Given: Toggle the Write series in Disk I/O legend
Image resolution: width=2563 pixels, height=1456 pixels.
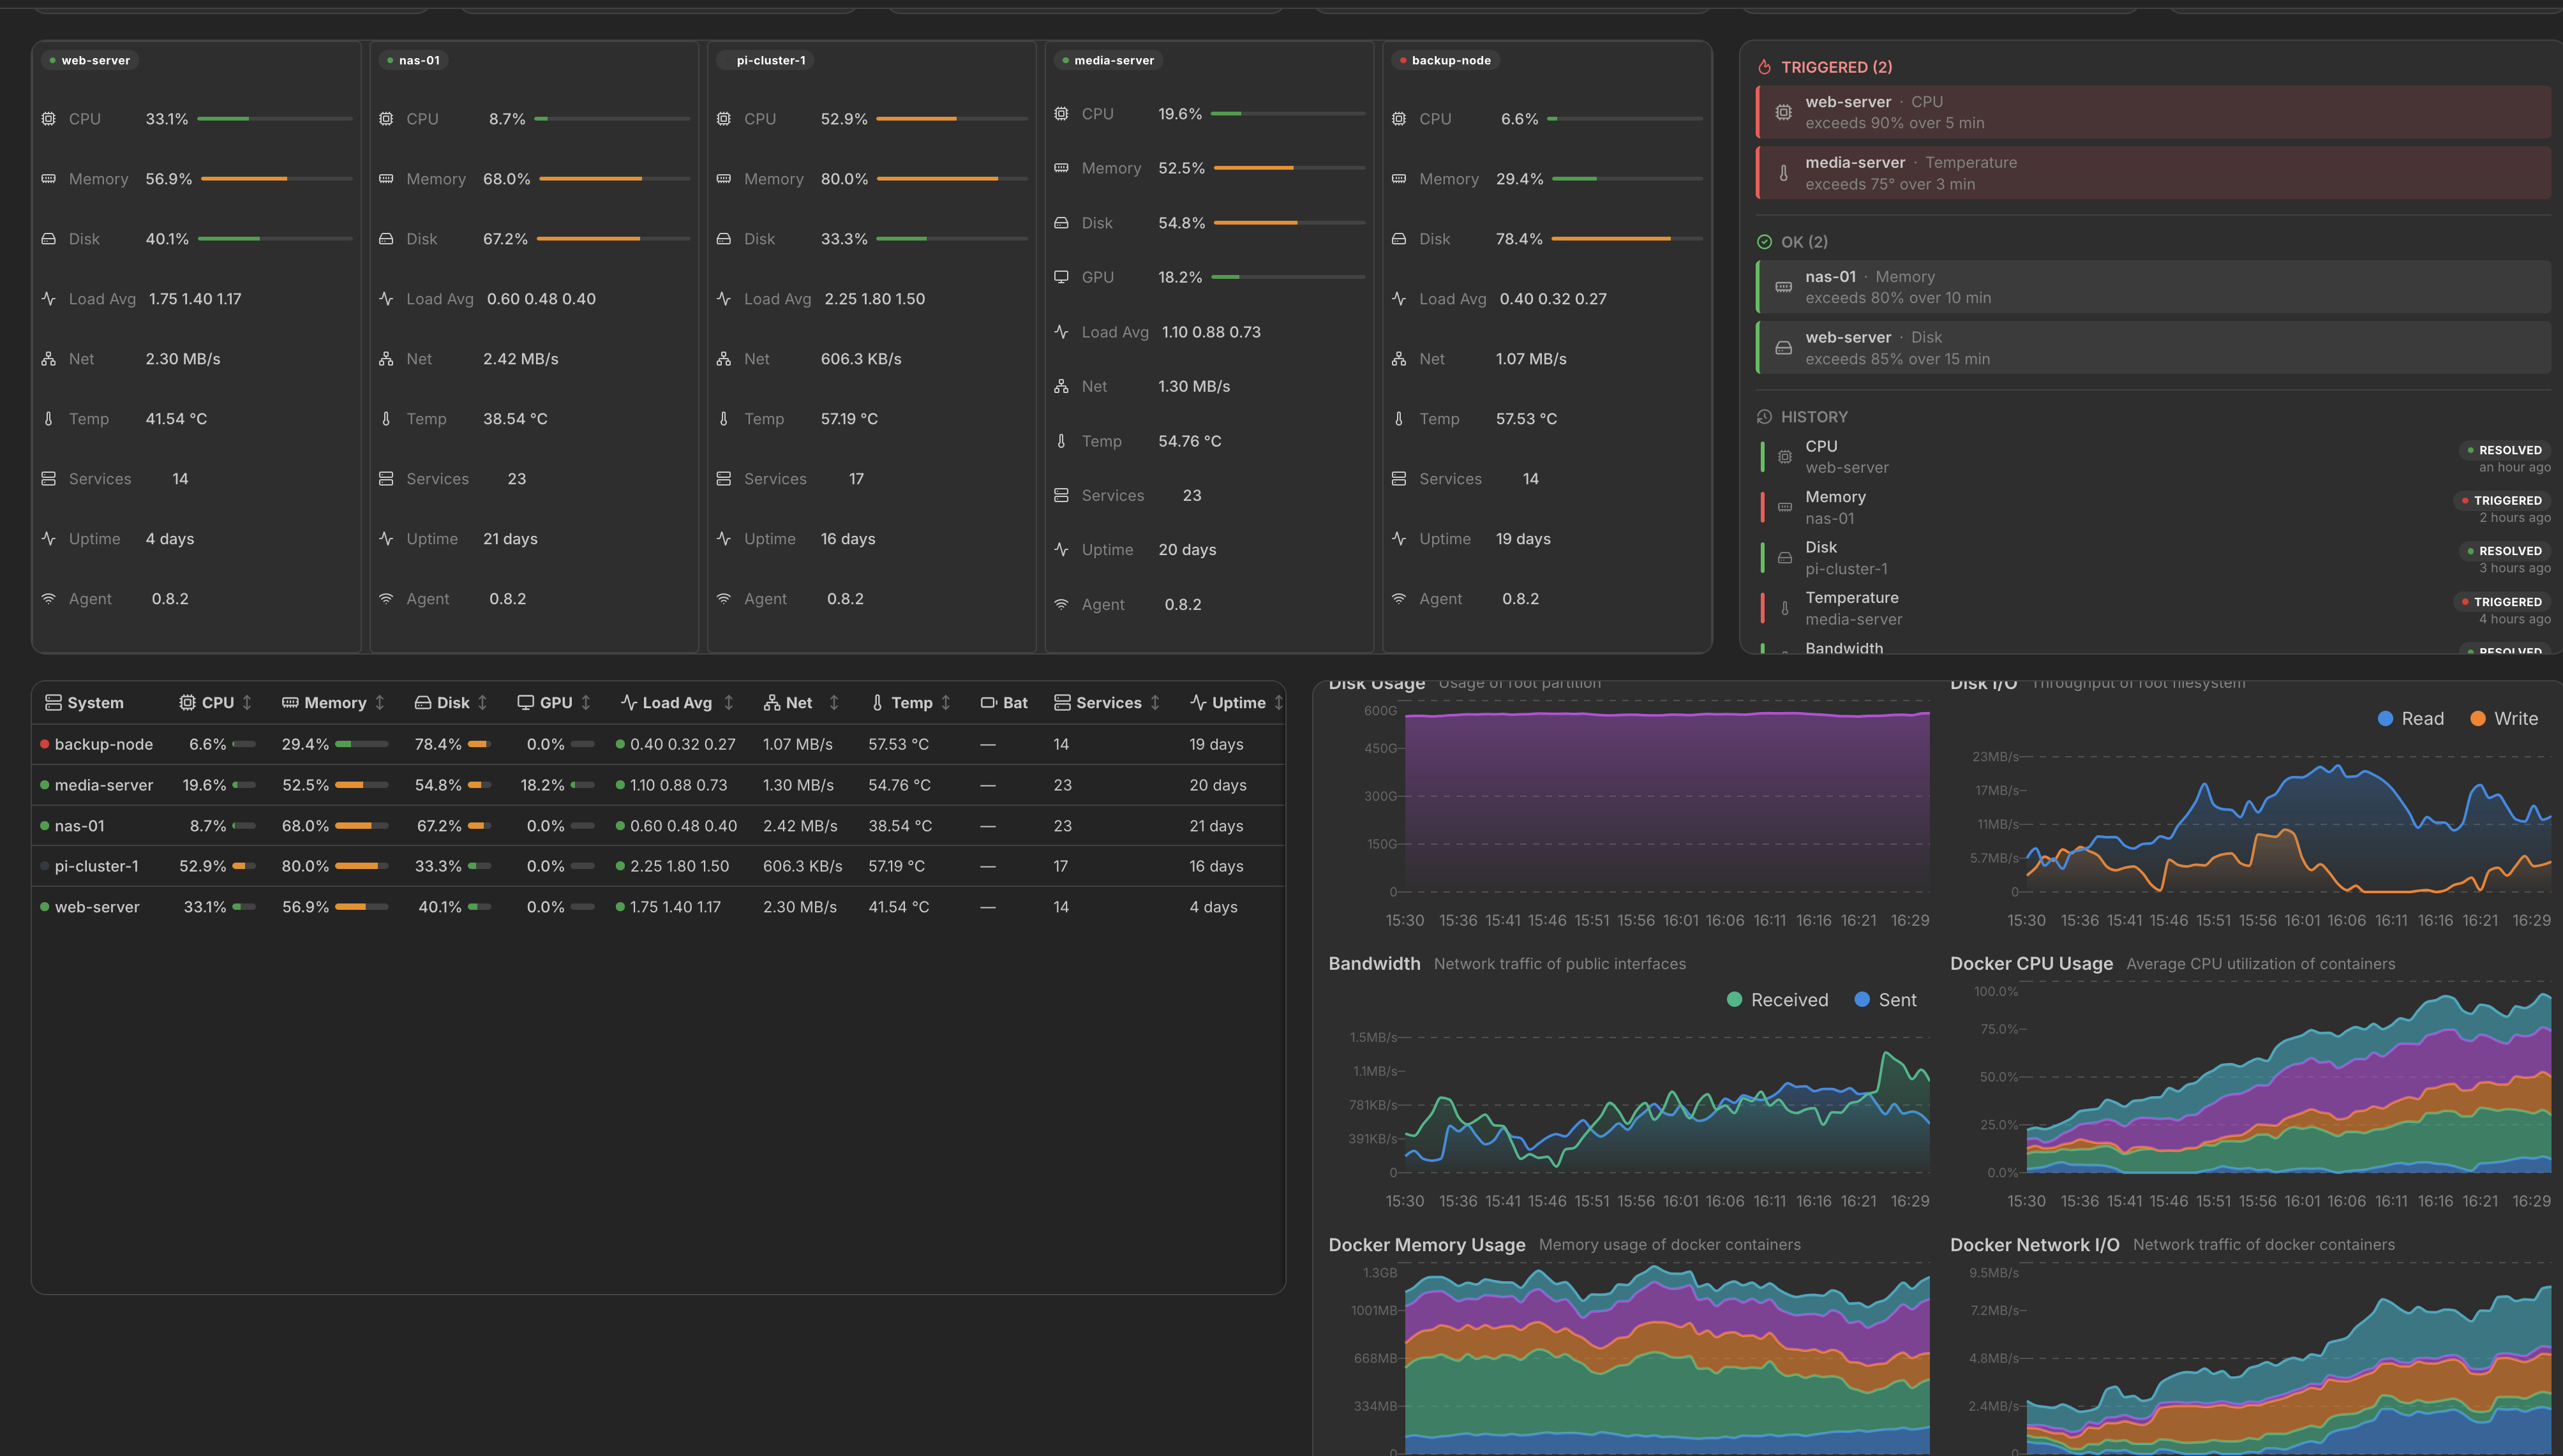Looking at the screenshot, I should 2504,719.
